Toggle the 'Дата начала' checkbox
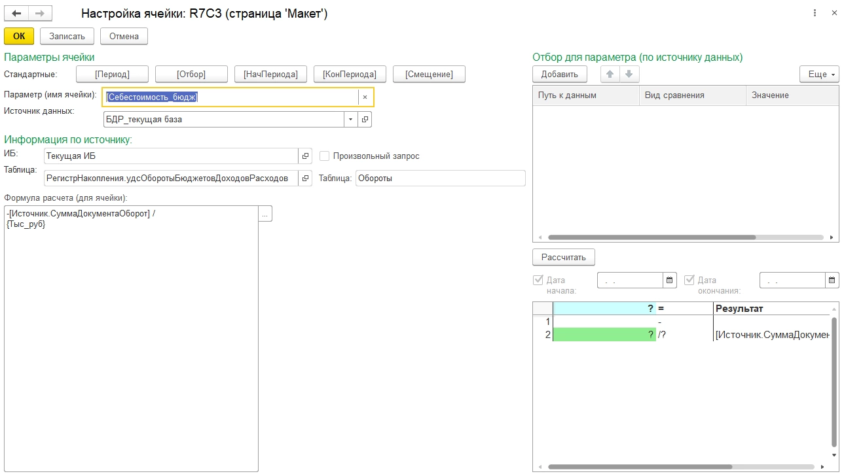This screenshot has width=844, height=476. (539, 280)
